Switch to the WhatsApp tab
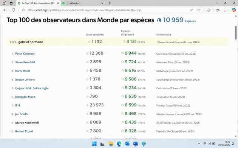 point(83,3)
